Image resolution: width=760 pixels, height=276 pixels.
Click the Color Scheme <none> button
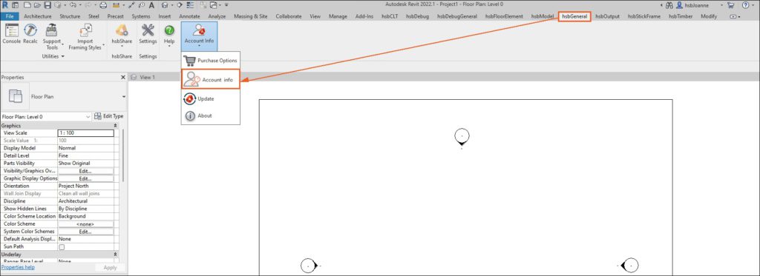click(85, 224)
